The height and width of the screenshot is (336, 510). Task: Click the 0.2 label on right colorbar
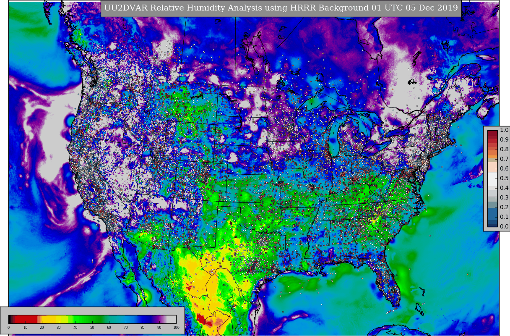point(504,207)
